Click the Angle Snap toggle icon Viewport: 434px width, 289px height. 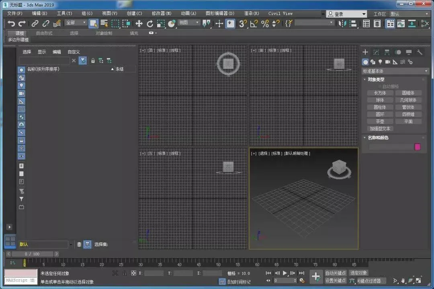[x=254, y=24]
